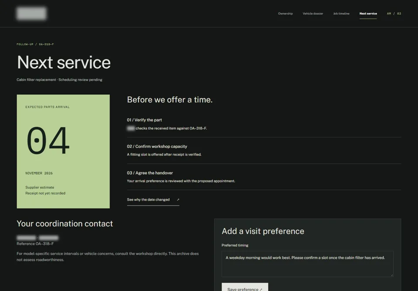Click the large 04 arrival date
This screenshot has height=291, width=418.
point(48,140)
